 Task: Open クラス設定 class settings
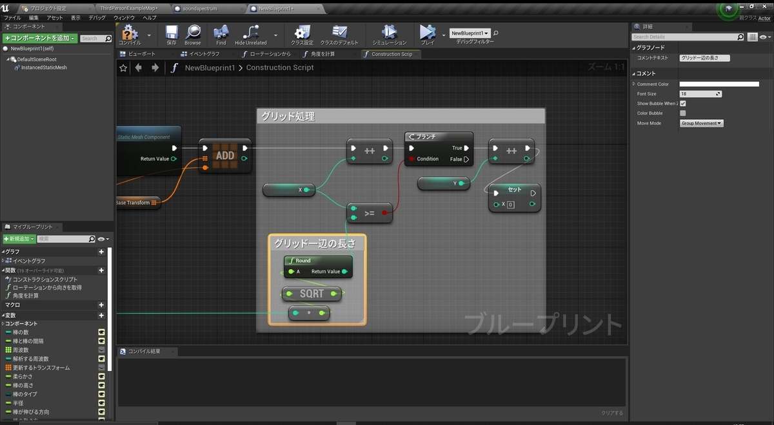tap(302, 35)
